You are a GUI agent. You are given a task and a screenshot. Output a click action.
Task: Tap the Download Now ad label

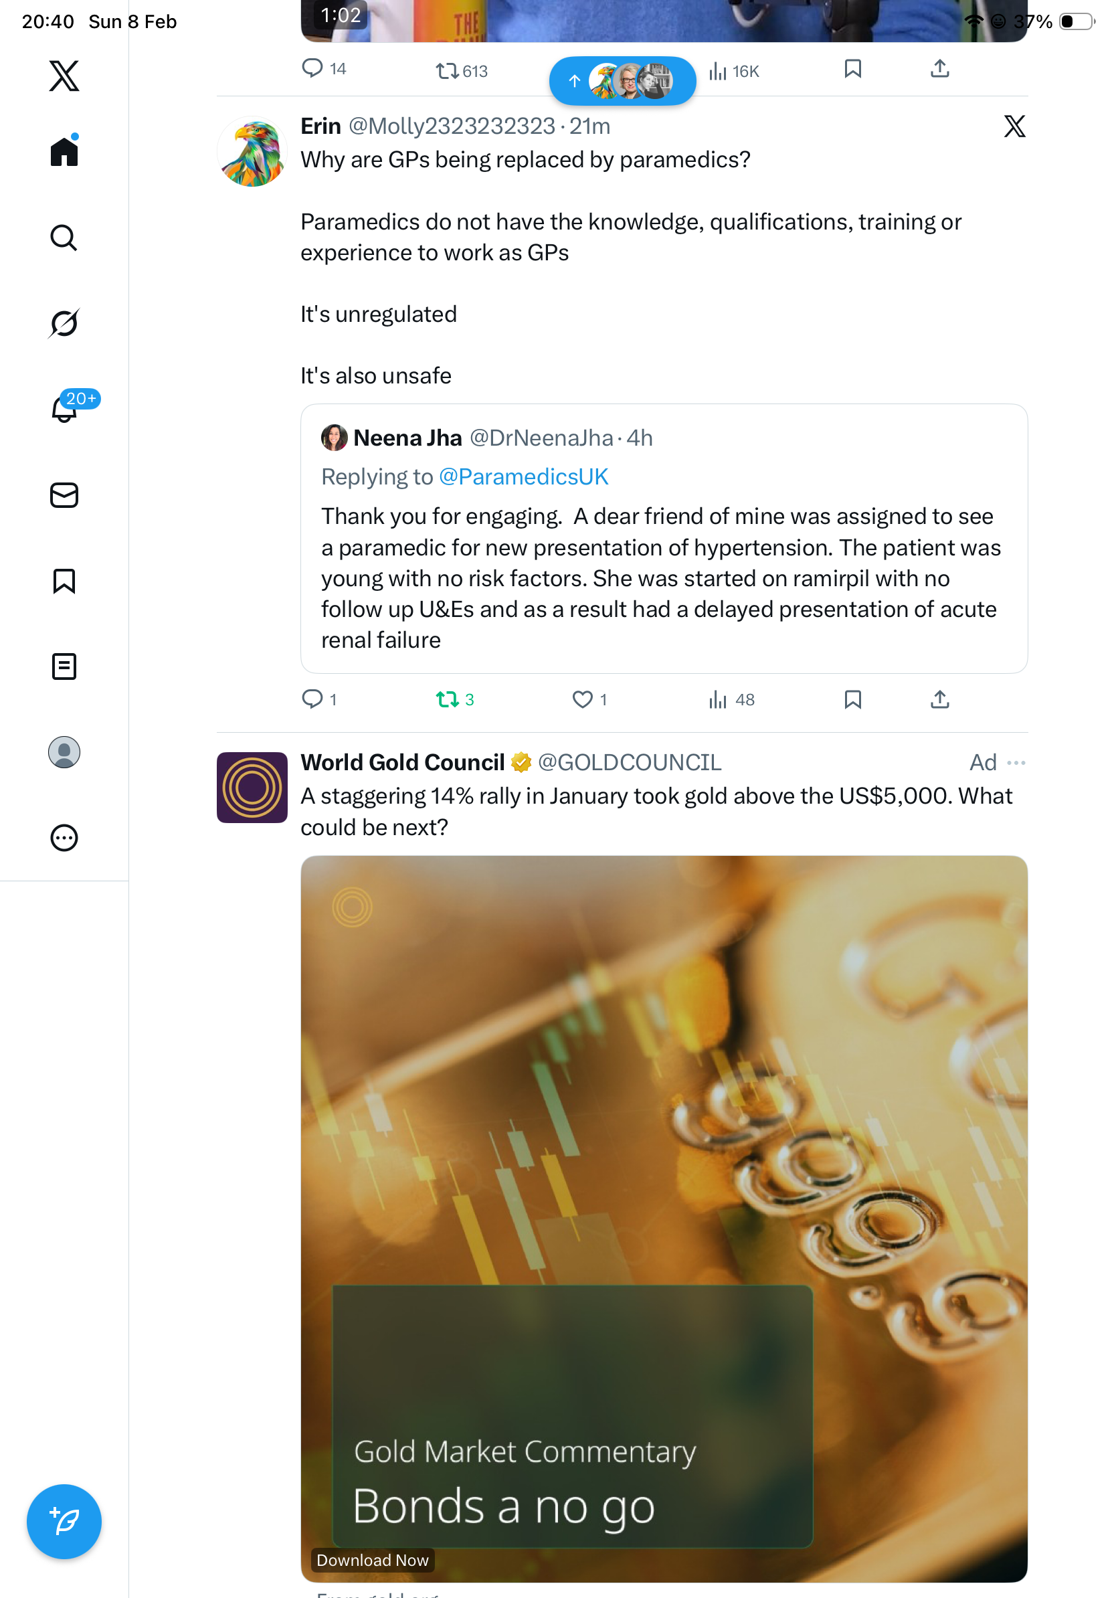[x=372, y=1560]
